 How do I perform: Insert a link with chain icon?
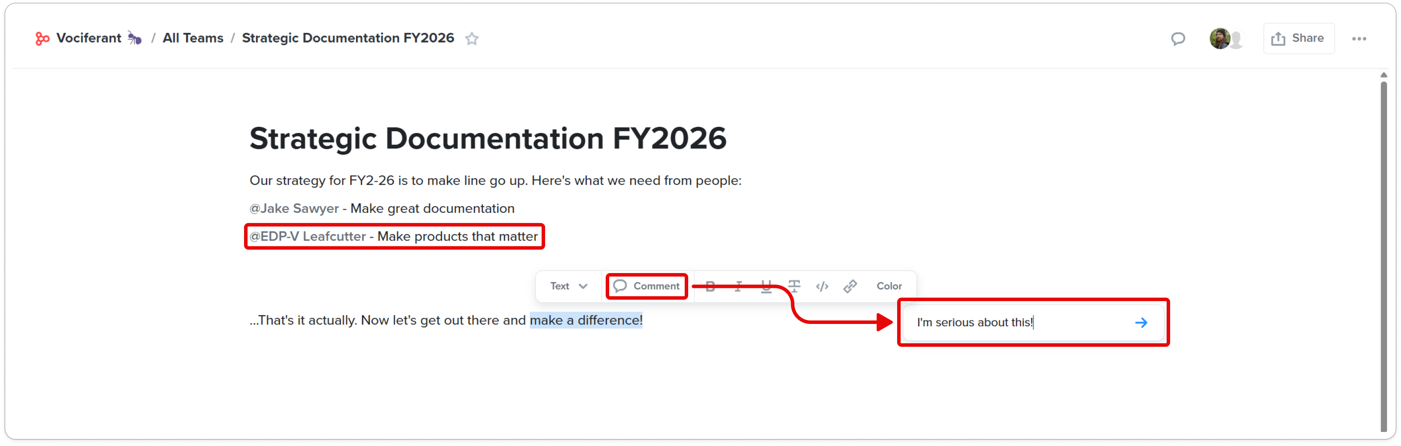pos(850,286)
